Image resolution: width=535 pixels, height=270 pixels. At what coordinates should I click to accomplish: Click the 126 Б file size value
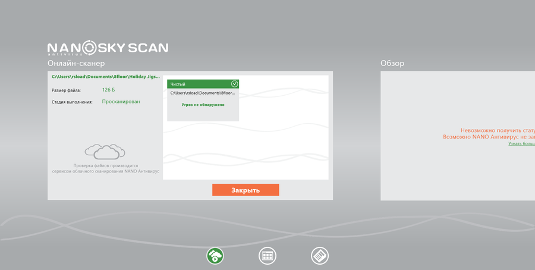click(x=109, y=90)
